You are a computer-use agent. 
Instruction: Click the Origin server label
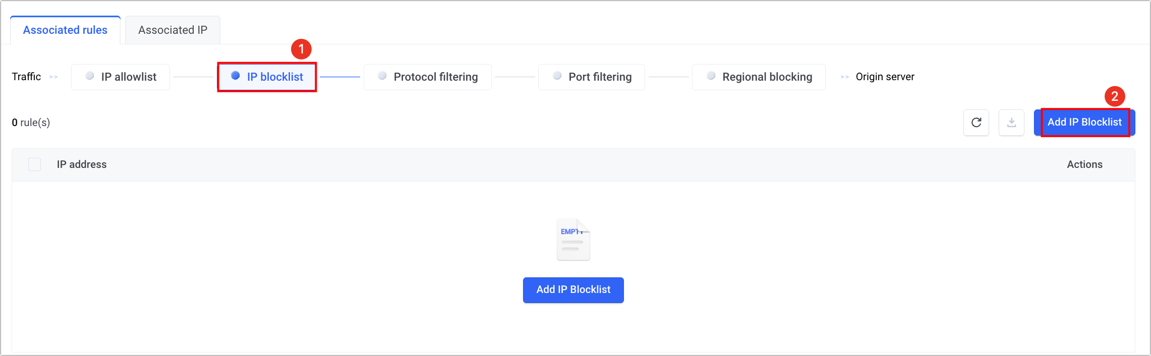(885, 77)
